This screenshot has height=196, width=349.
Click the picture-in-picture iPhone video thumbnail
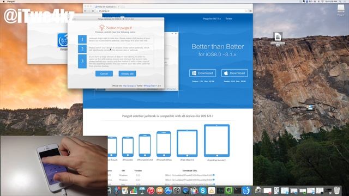point(54,166)
